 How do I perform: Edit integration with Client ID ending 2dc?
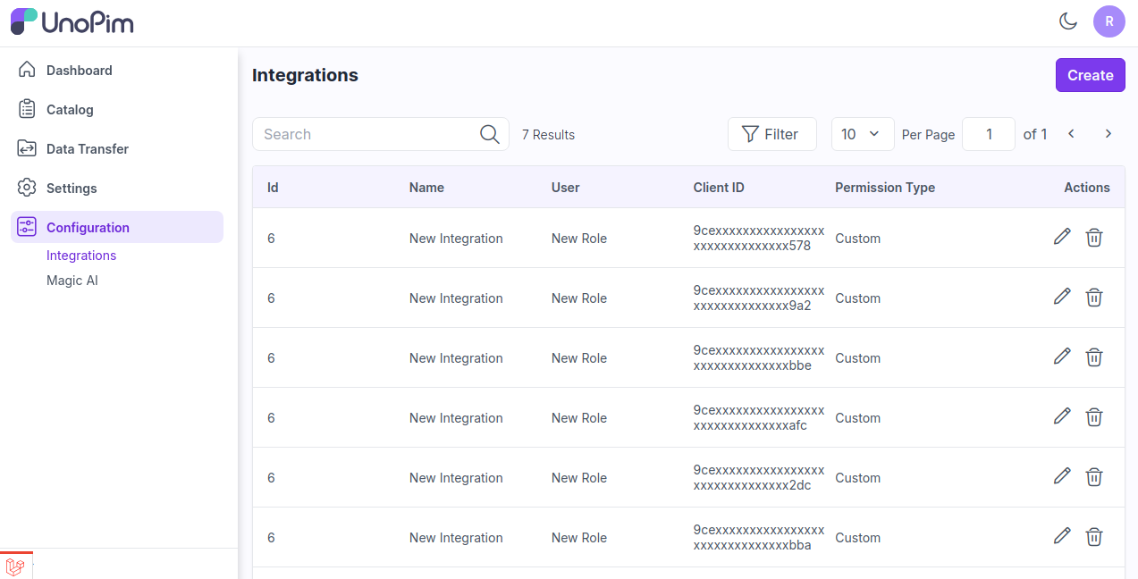coord(1062,476)
